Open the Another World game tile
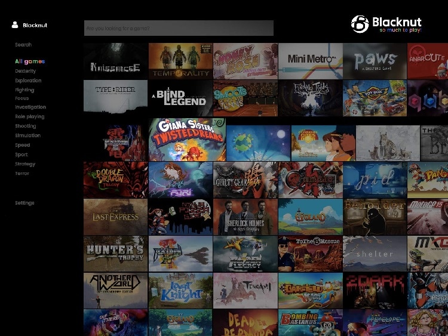The image size is (448, 336). tap(116, 291)
